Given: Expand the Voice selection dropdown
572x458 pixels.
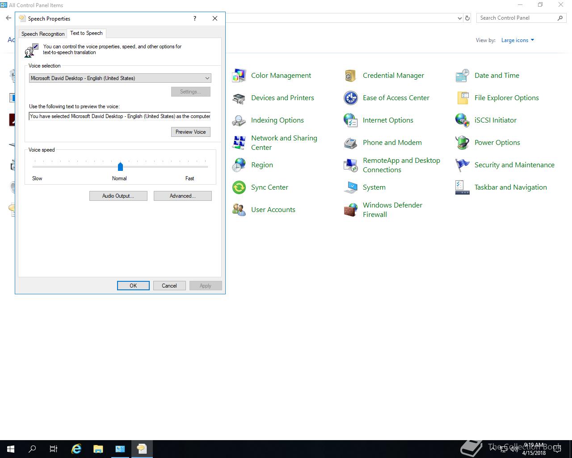Looking at the screenshot, I should (x=207, y=78).
